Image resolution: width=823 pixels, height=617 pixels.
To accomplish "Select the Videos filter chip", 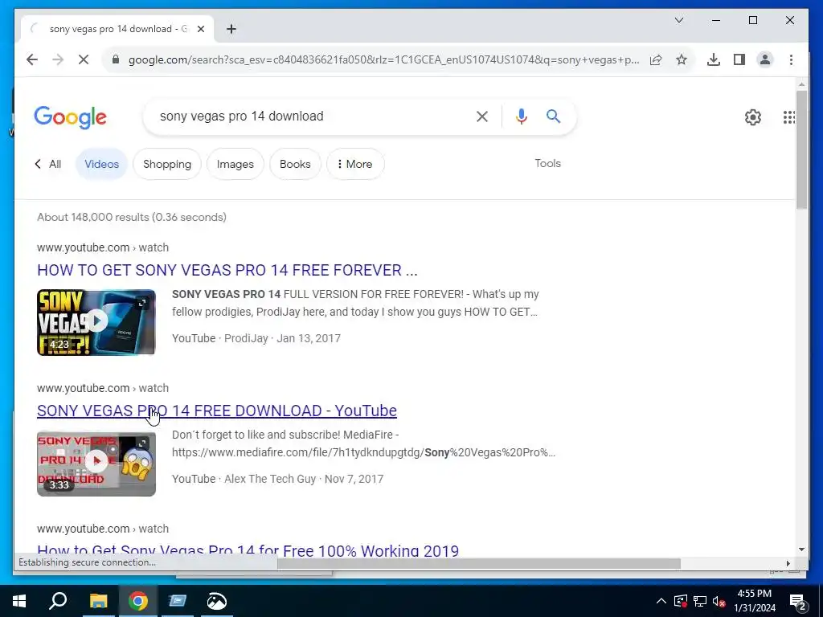I will (x=102, y=164).
